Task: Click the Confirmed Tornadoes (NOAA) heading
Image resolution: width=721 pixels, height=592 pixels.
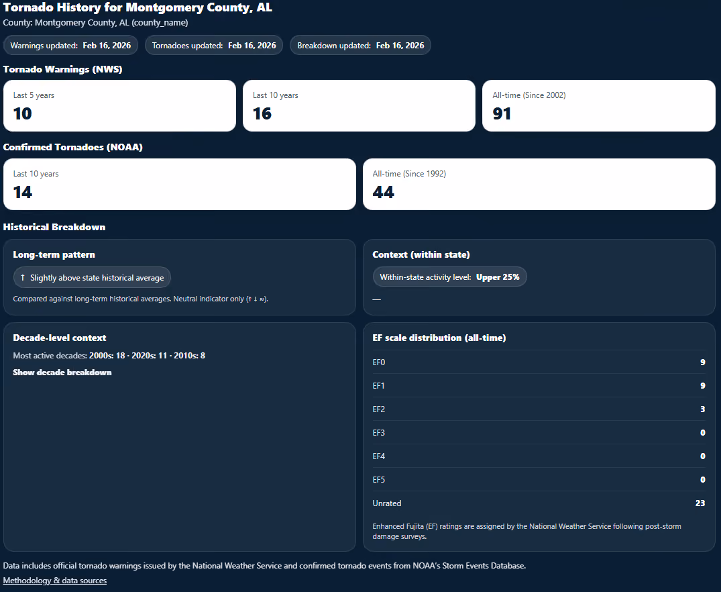Action: click(72, 147)
